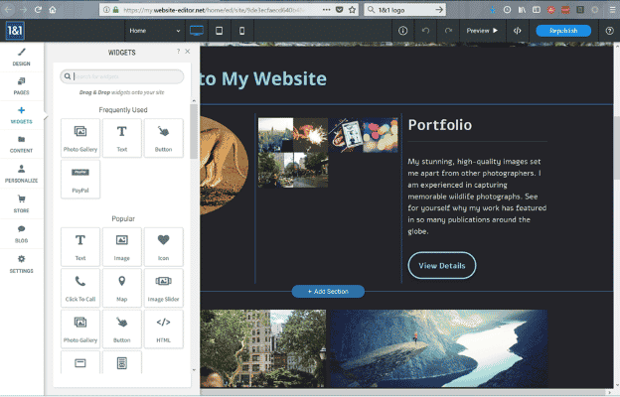620x397 pixels.
Task: Click the + Add Section button
Action: pyautogui.click(x=328, y=292)
